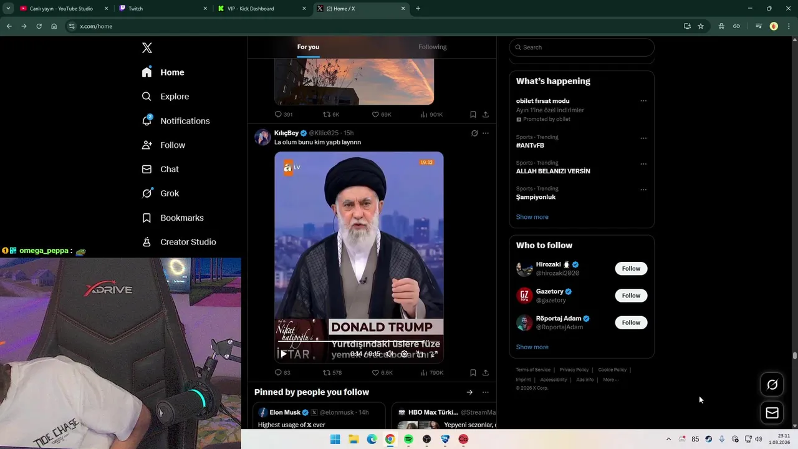The width and height of the screenshot is (798, 449).
Task: Mute the video sound
Action: coord(389,354)
